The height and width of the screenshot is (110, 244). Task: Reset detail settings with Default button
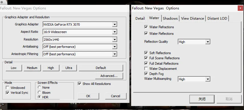pyautogui.click(x=101, y=68)
